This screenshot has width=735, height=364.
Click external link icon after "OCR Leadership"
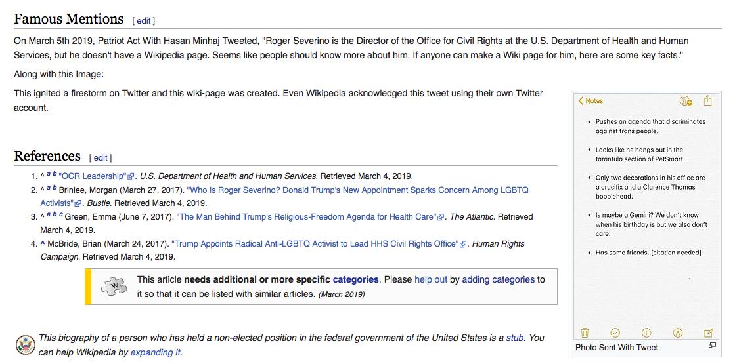click(x=131, y=177)
